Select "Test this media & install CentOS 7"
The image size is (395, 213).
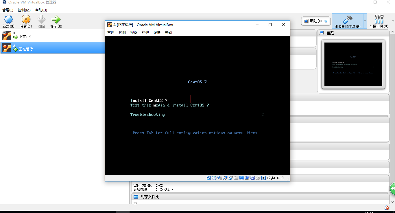169,105
